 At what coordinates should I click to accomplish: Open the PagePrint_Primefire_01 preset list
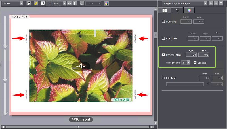pos(205,3)
